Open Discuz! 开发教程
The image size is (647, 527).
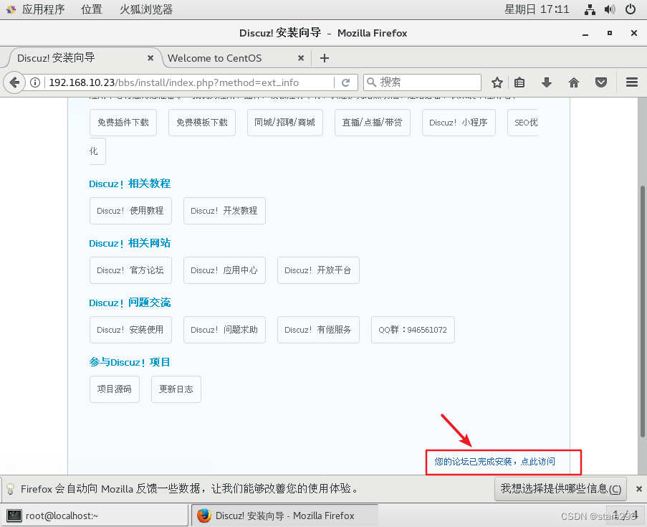point(224,211)
